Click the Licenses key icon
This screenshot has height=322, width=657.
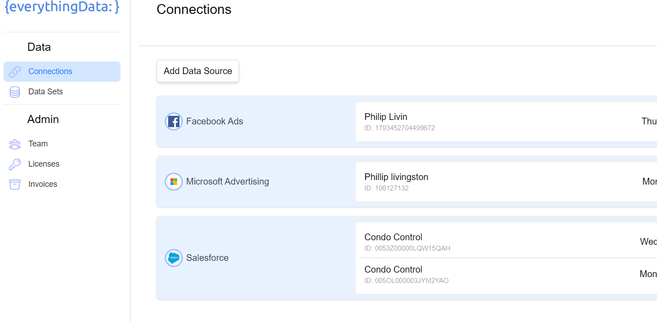tap(15, 164)
